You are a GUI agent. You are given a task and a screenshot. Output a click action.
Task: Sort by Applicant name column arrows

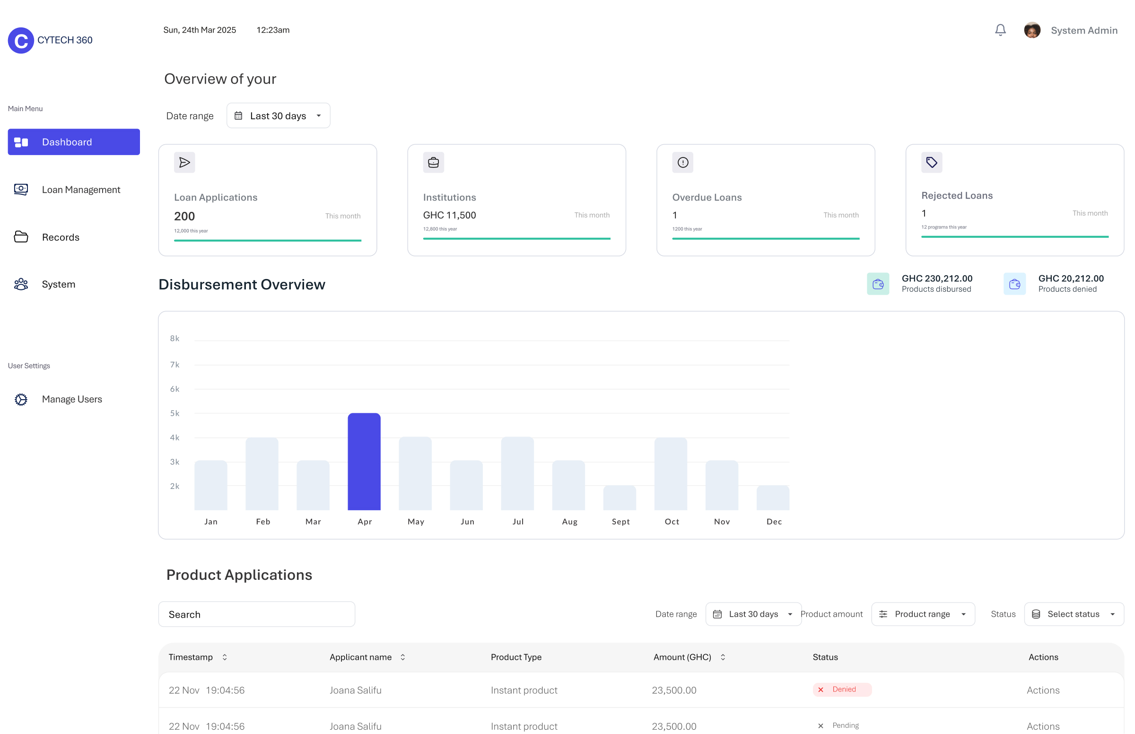point(402,657)
